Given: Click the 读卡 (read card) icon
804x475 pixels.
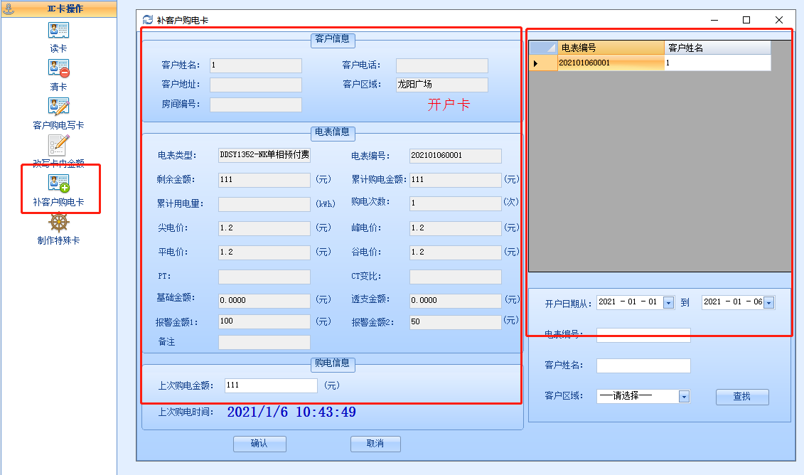Looking at the screenshot, I should pos(58,31).
